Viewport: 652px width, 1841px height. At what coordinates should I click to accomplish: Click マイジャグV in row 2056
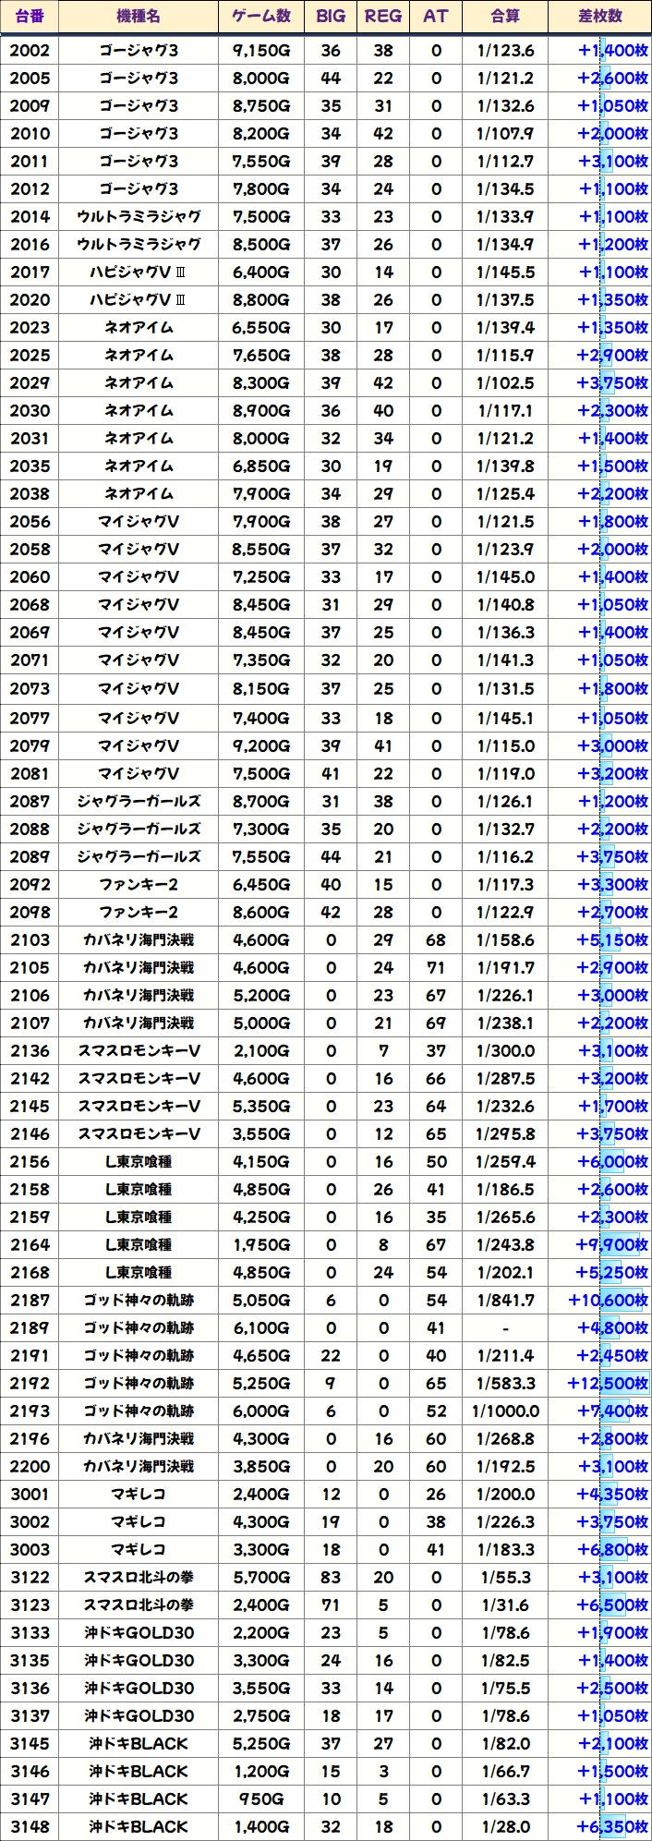[x=139, y=521]
